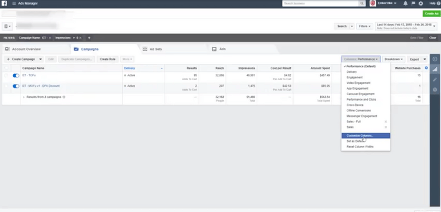Click the Export button
Screen dimensions: 441x212
coord(414,59)
